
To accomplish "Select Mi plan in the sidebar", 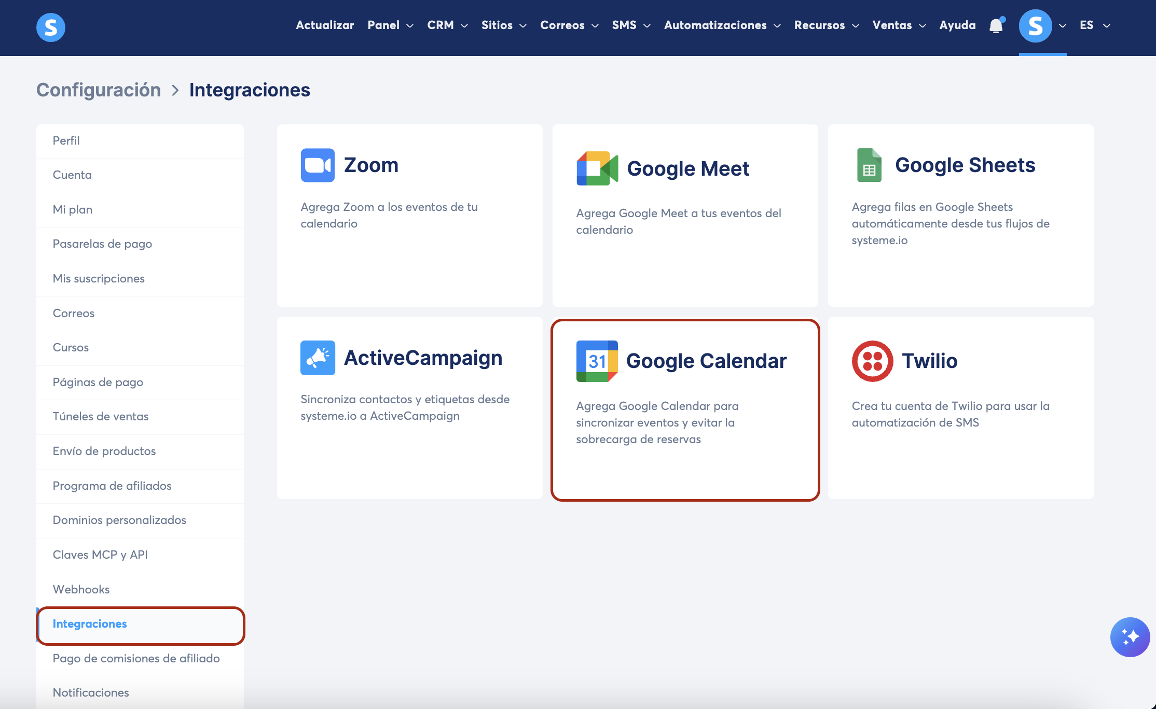I will click(140, 210).
